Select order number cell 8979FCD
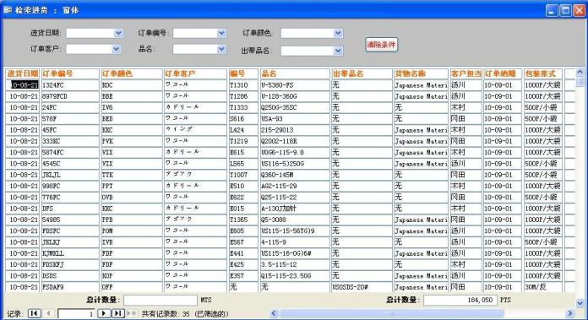588x320 pixels. pyautogui.click(x=70, y=96)
